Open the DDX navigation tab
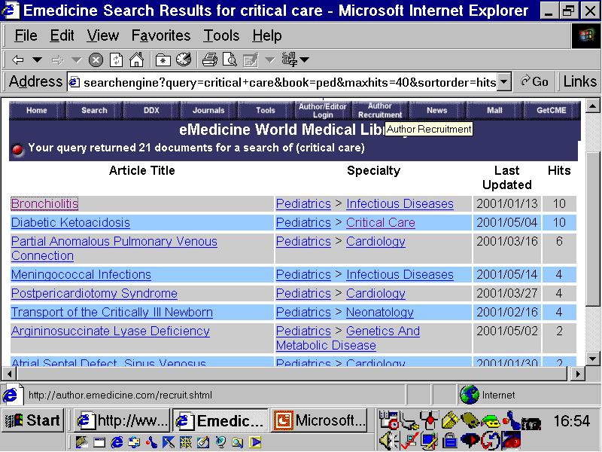Screen dimensions: 602x452 tap(151, 110)
